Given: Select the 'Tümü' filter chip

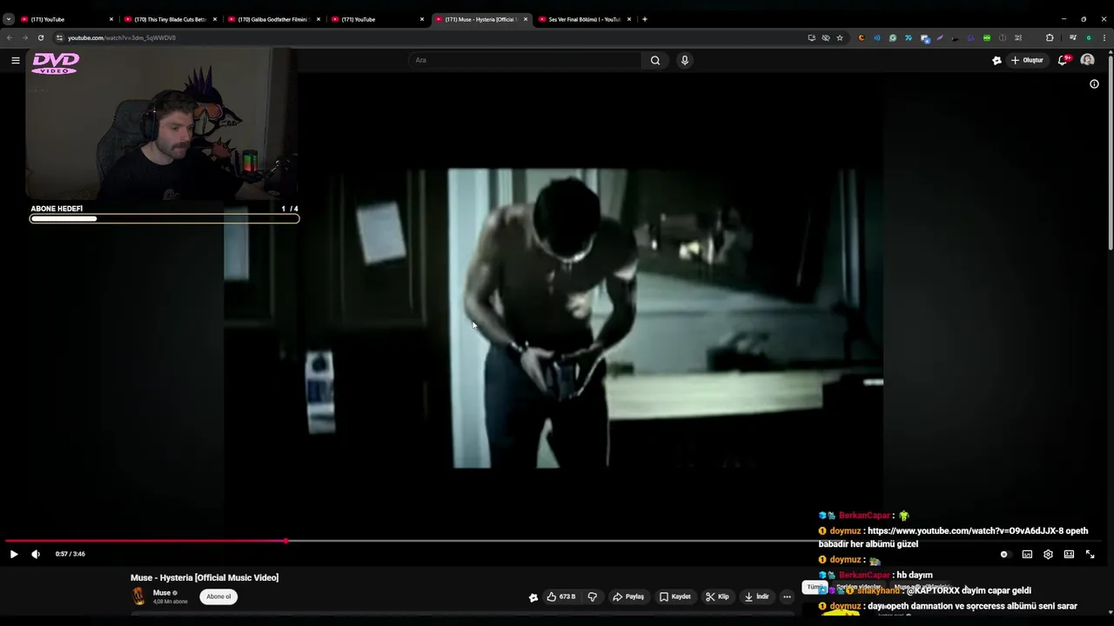Looking at the screenshot, I should (815, 587).
